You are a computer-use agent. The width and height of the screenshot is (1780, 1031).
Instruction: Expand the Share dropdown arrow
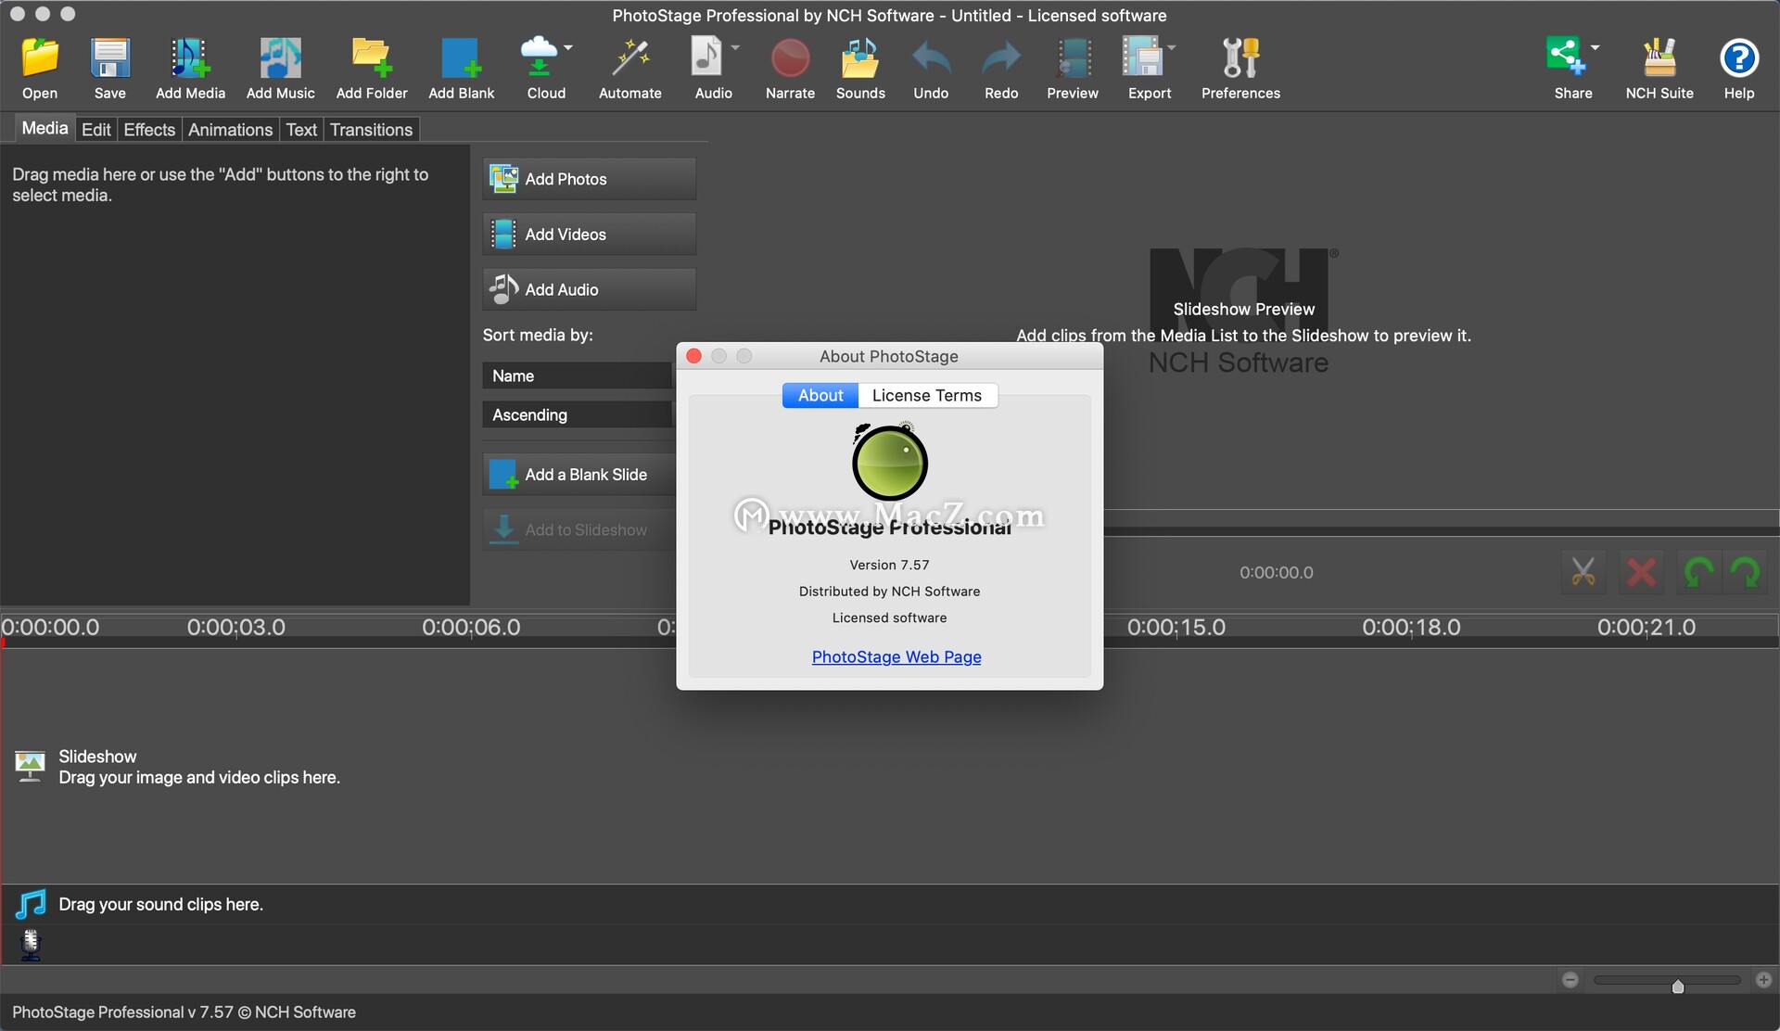click(1596, 47)
